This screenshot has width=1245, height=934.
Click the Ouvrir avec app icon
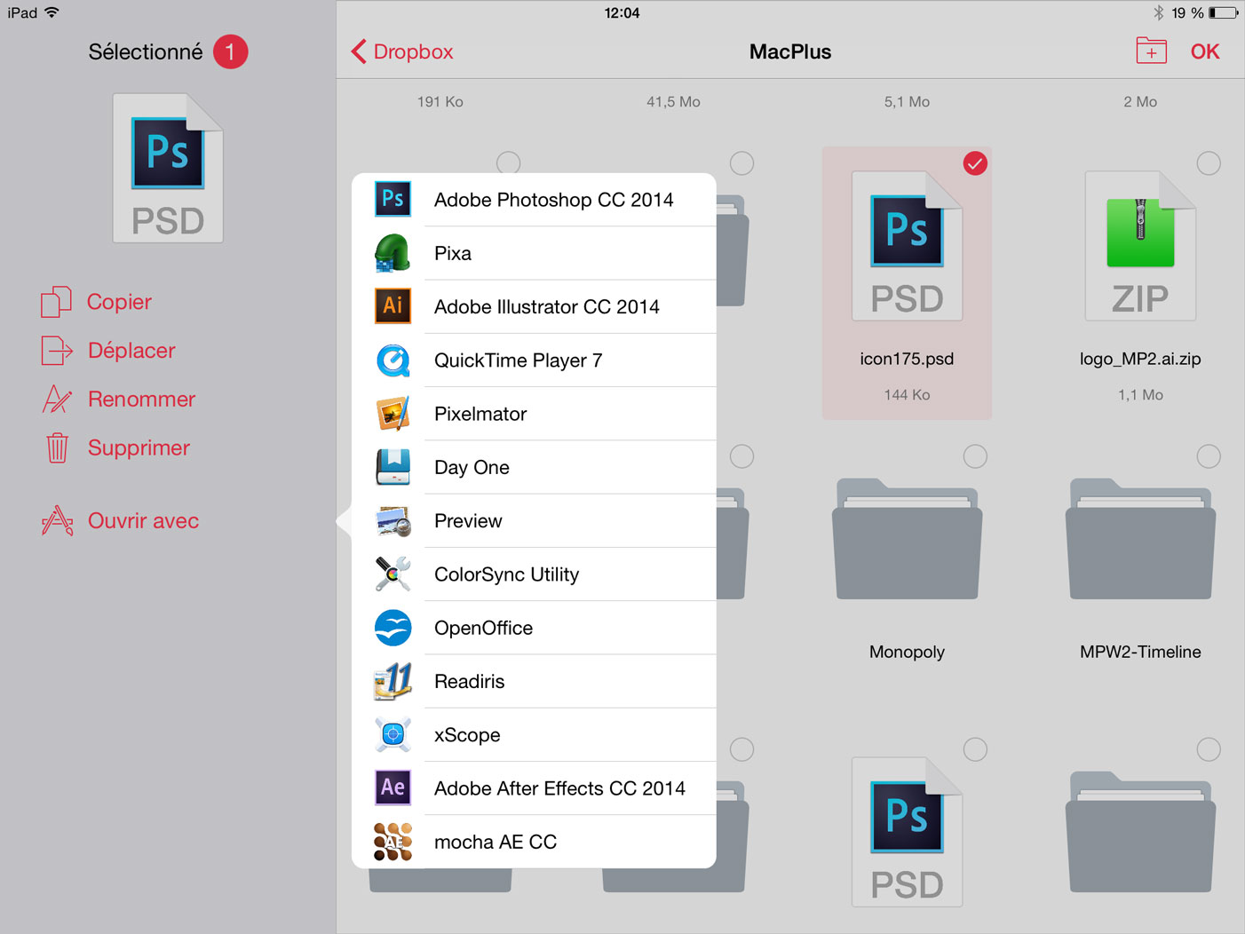[57, 520]
